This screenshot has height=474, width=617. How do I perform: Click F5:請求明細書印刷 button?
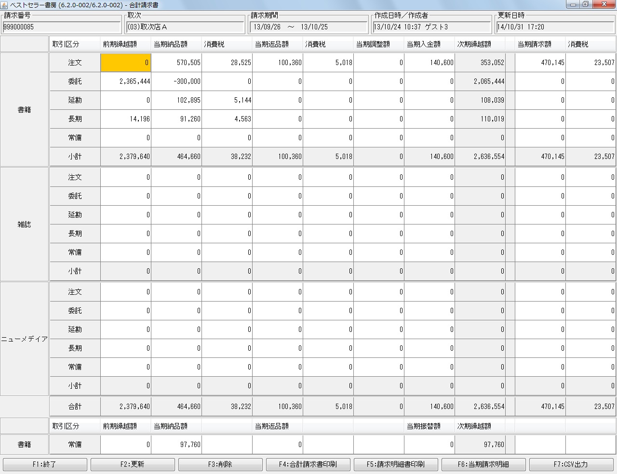point(395,464)
